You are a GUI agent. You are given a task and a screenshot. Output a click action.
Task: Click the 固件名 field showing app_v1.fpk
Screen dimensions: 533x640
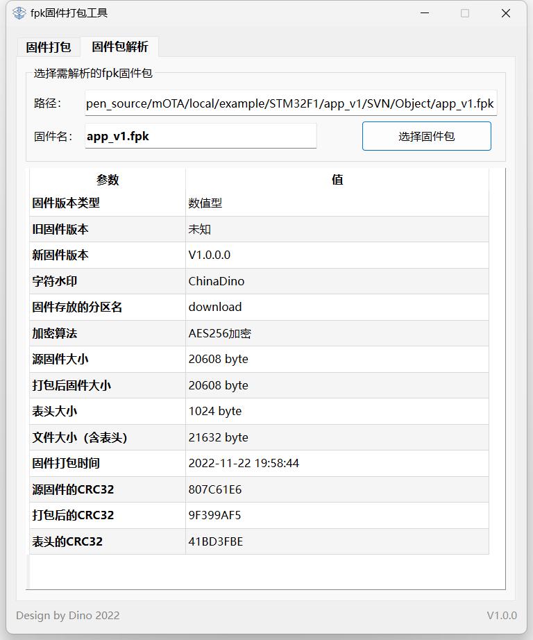point(201,136)
